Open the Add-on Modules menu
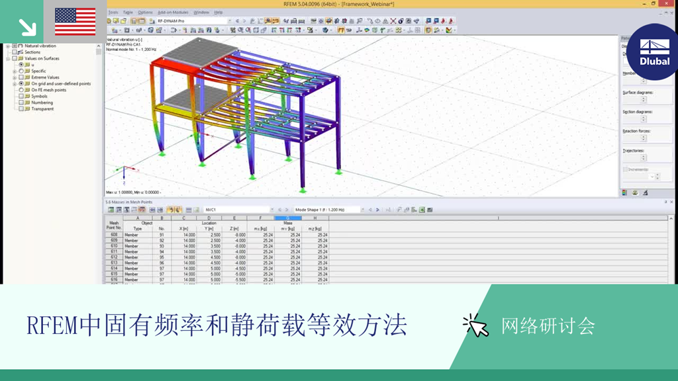 point(173,13)
